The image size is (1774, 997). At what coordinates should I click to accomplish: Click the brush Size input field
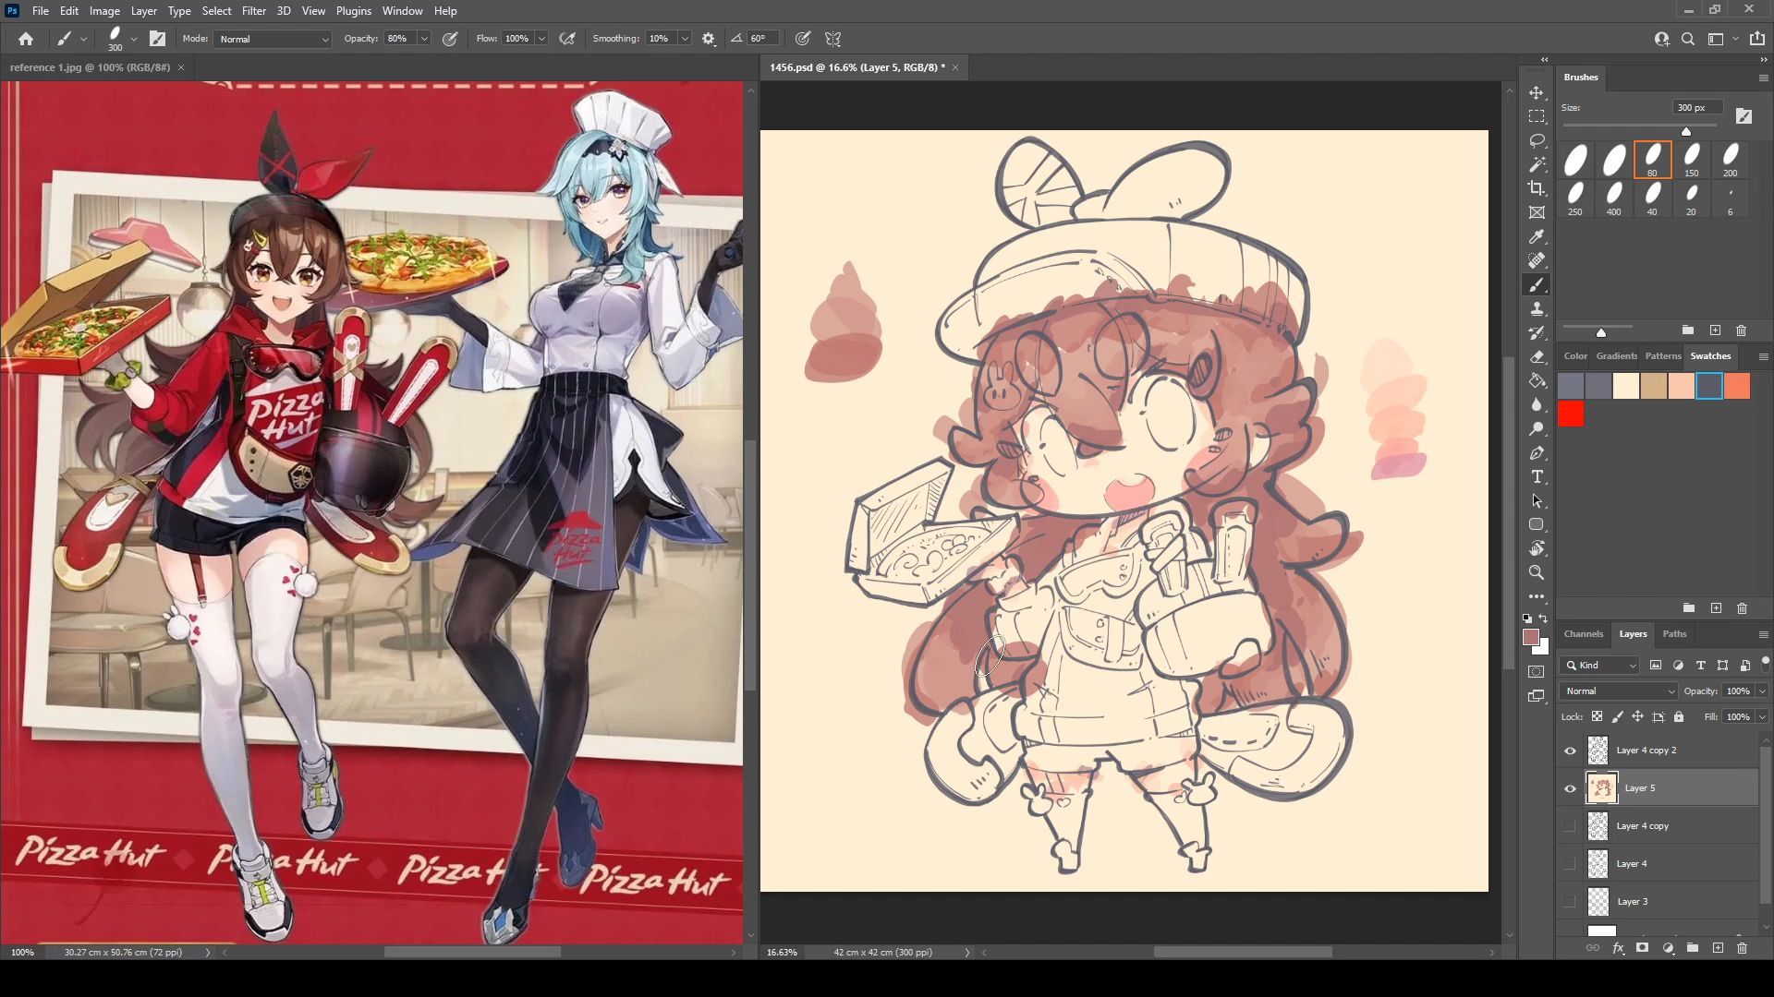(1697, 108)
